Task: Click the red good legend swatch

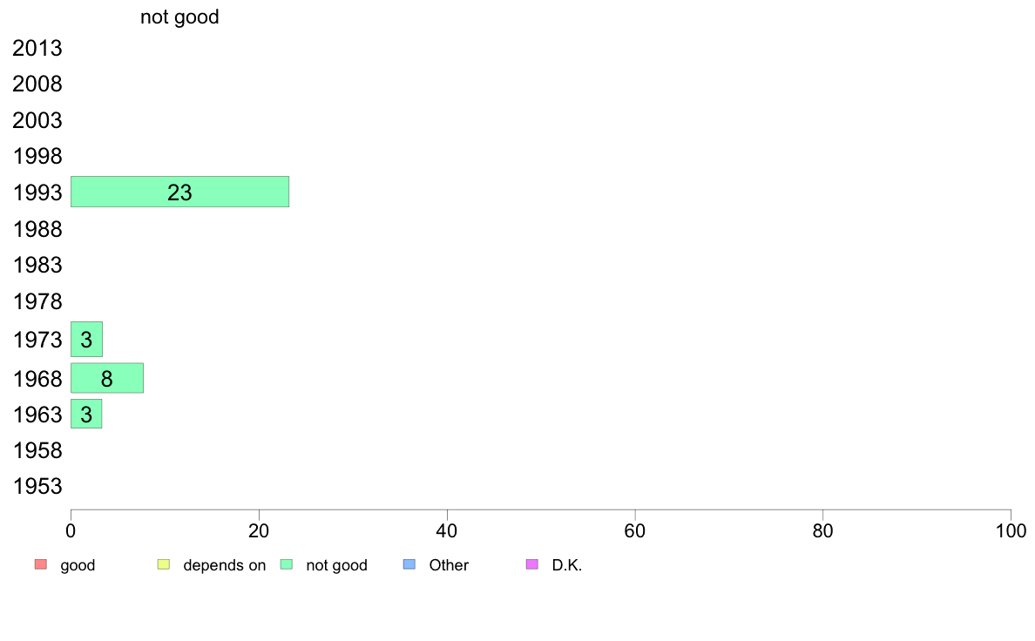Action: tap(41, 564)
